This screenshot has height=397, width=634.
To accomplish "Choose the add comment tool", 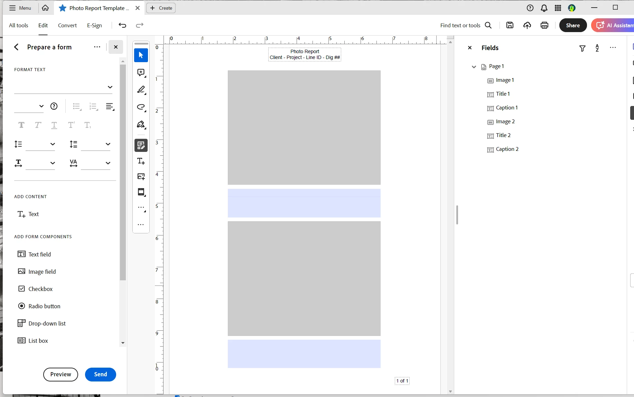I will (x=141, y=72).
